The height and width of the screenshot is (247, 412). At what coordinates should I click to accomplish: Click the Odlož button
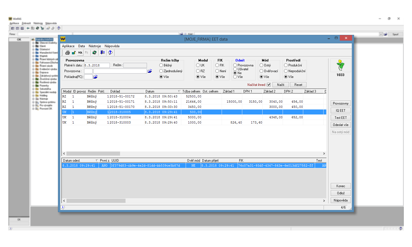(x=341, y=193)
